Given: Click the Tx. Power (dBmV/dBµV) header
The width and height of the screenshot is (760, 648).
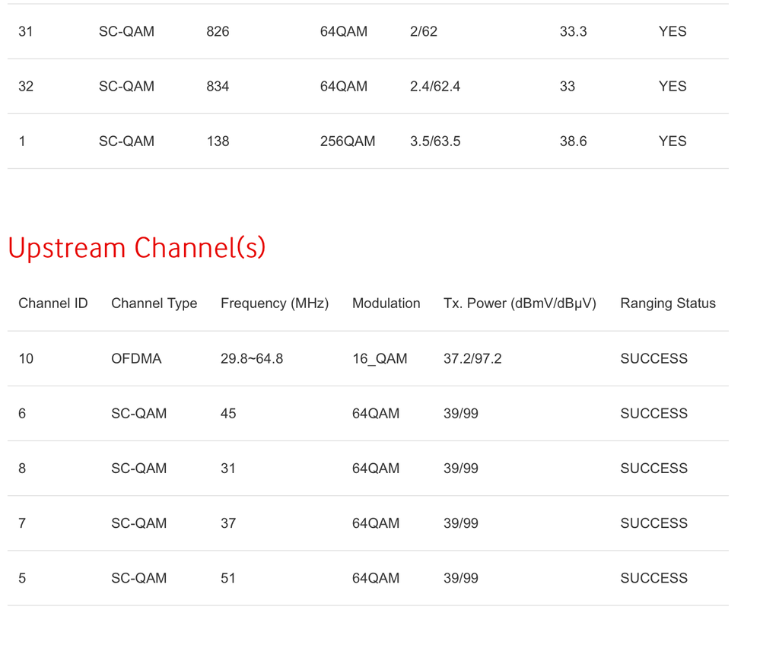Looking at the screenshot, I should 520,303.
